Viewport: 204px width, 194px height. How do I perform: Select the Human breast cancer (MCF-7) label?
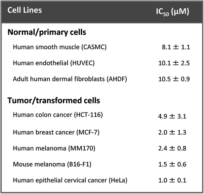pos(56,132)
